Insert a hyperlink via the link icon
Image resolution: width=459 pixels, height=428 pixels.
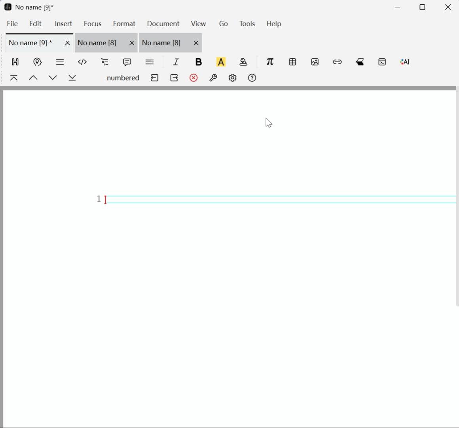tap(337, 62)
